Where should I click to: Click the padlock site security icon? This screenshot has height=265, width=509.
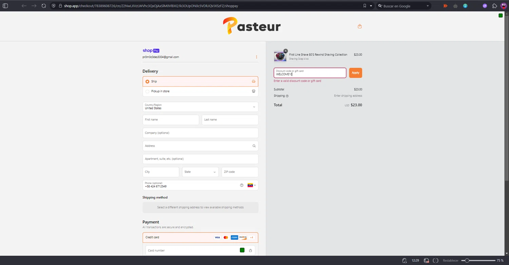60,6
